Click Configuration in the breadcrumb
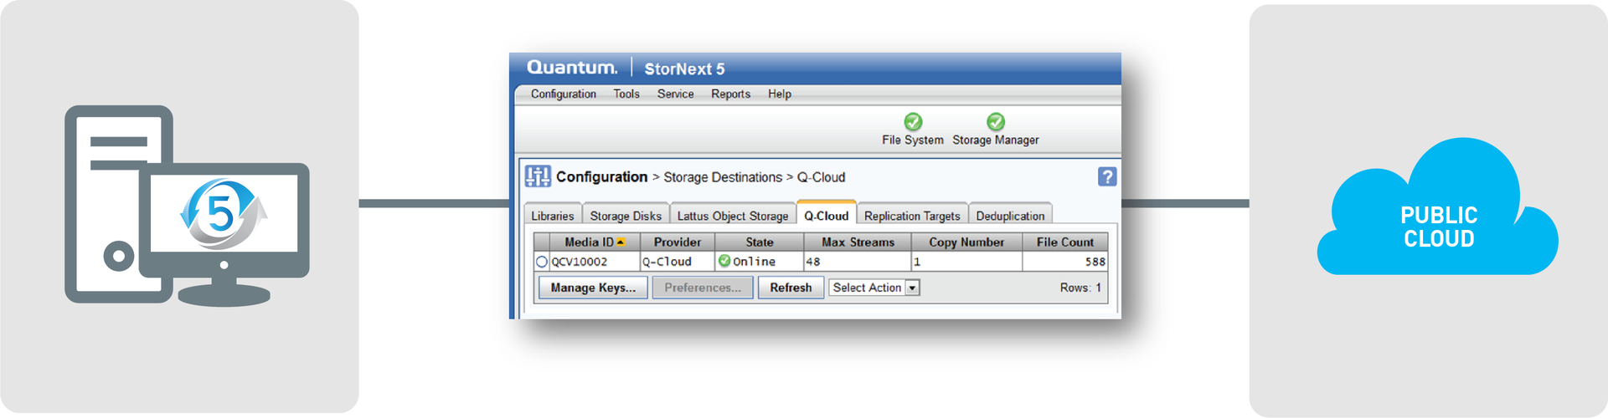The height and width of the screenshot is (418, 1608). [x=601, y=177]
